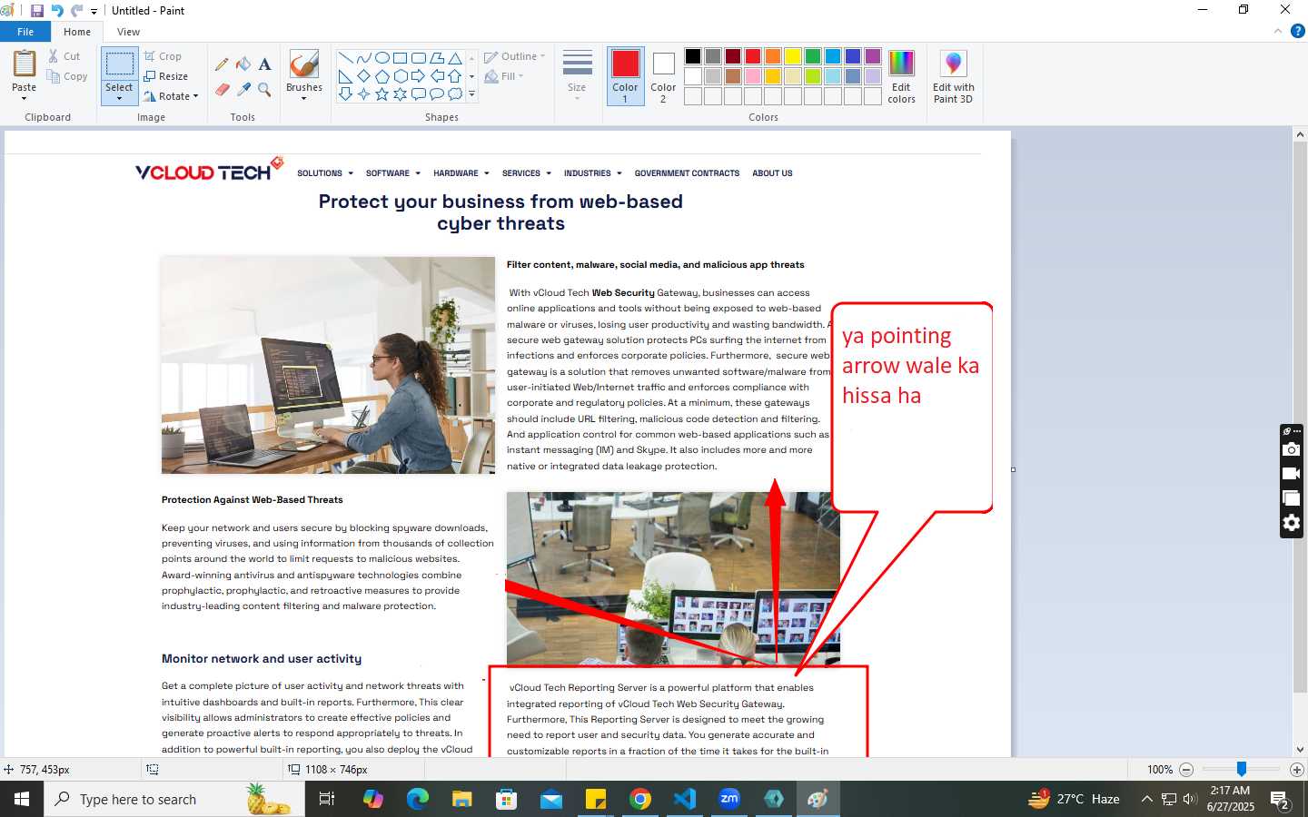Click the Resize button

tap(166, 76)
